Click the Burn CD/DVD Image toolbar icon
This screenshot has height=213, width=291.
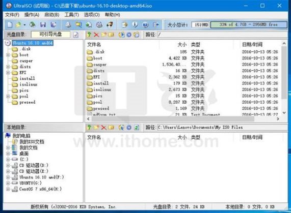coord(110,24)
